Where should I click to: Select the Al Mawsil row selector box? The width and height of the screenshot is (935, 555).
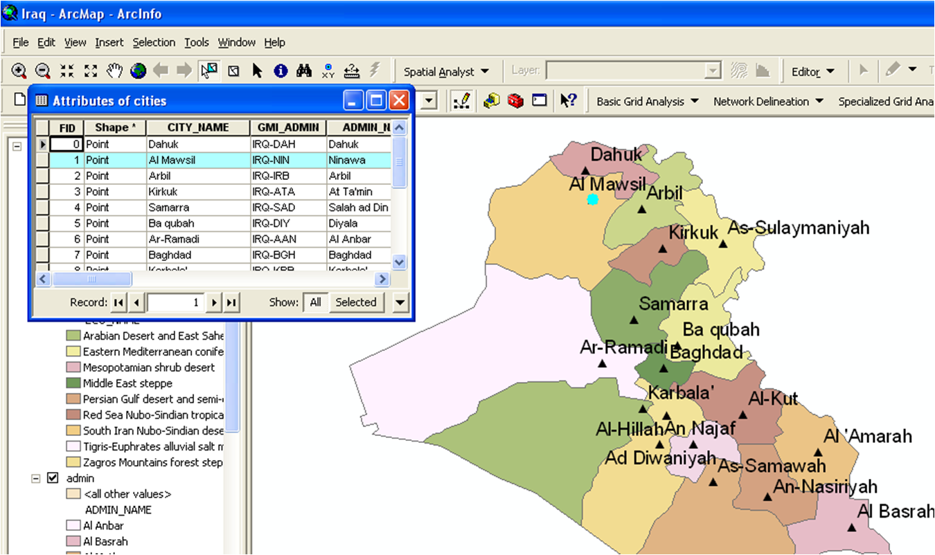pos(42,160)
